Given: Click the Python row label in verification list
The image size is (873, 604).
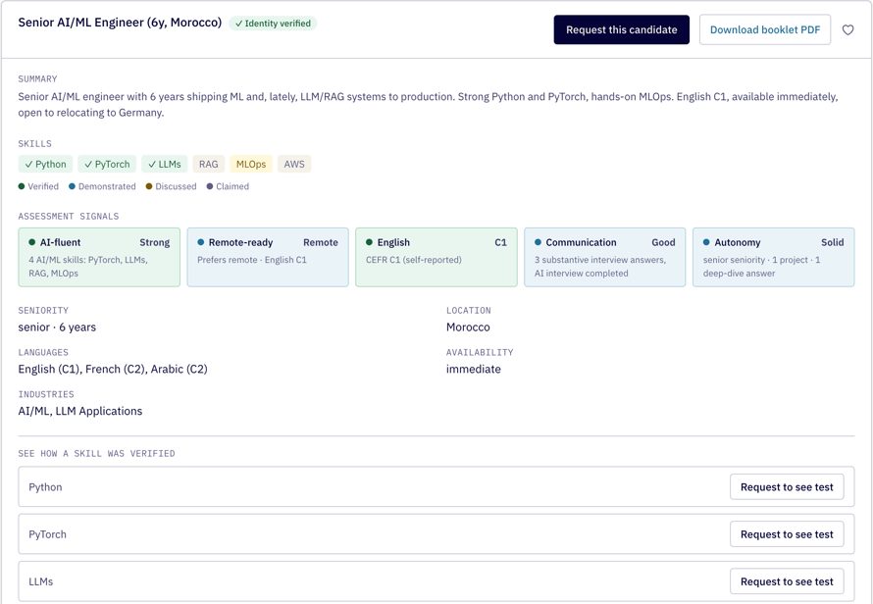Looking at the screenshot, I should 45,487.
